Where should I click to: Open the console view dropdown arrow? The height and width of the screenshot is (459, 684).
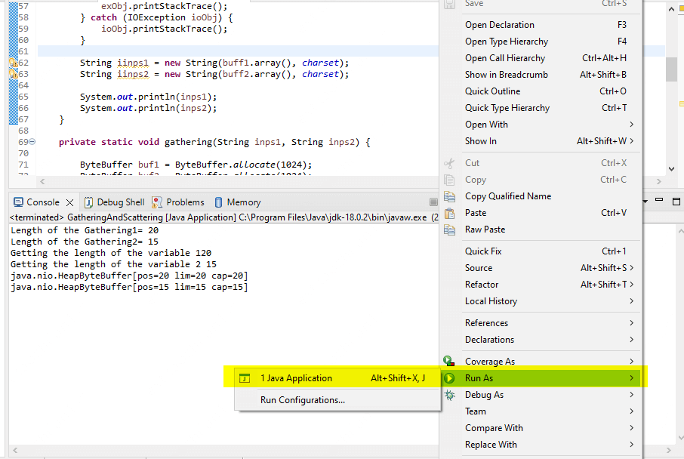click(645, 202)
